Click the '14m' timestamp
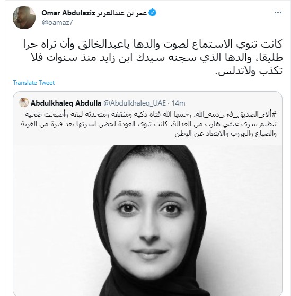The image size is (291, 296). click(178, 103)
